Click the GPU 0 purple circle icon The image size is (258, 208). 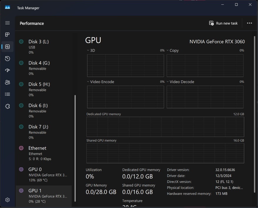pos(21,169)
